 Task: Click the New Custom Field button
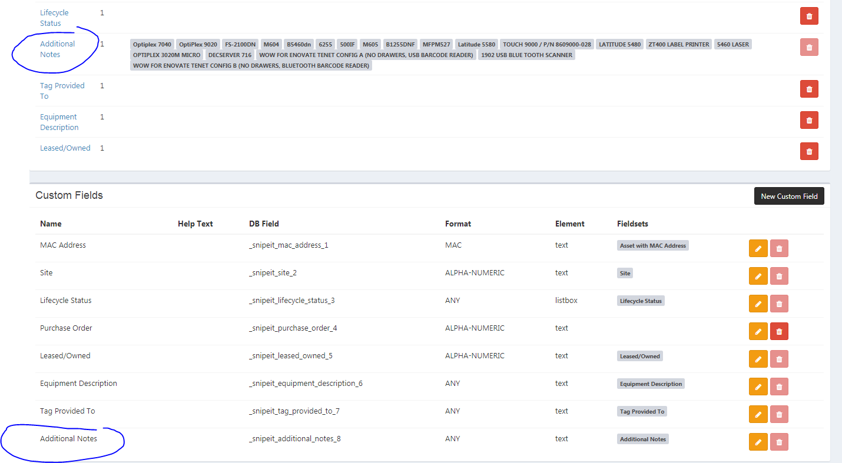click(789, 196)
